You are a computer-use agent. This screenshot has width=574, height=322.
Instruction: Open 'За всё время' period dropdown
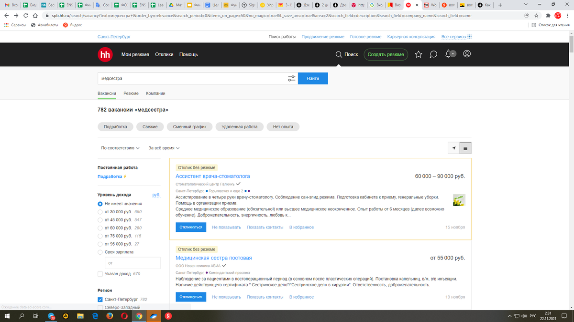pyautogui.click(x=164, y=148)
